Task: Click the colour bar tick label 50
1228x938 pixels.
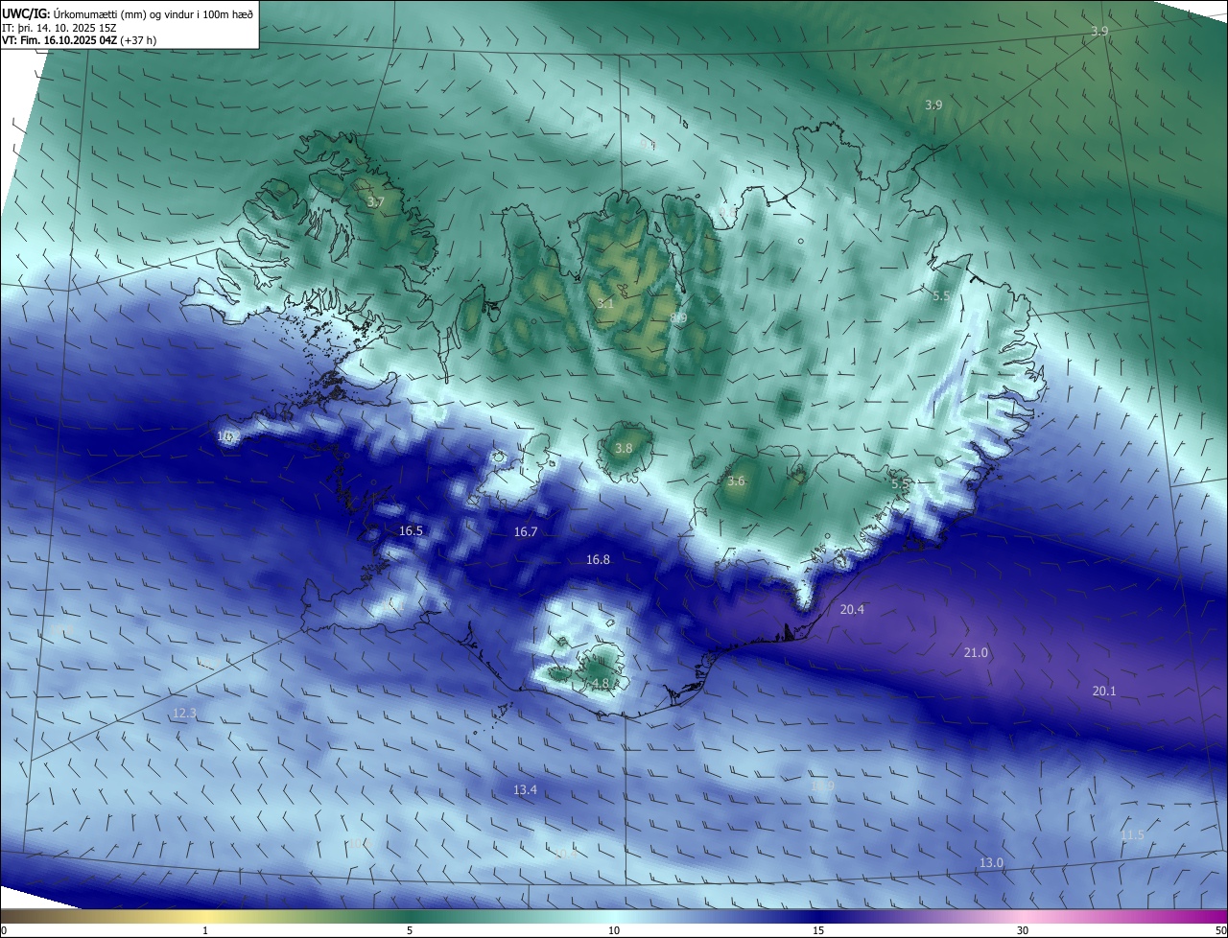Action: (1221, 930)
